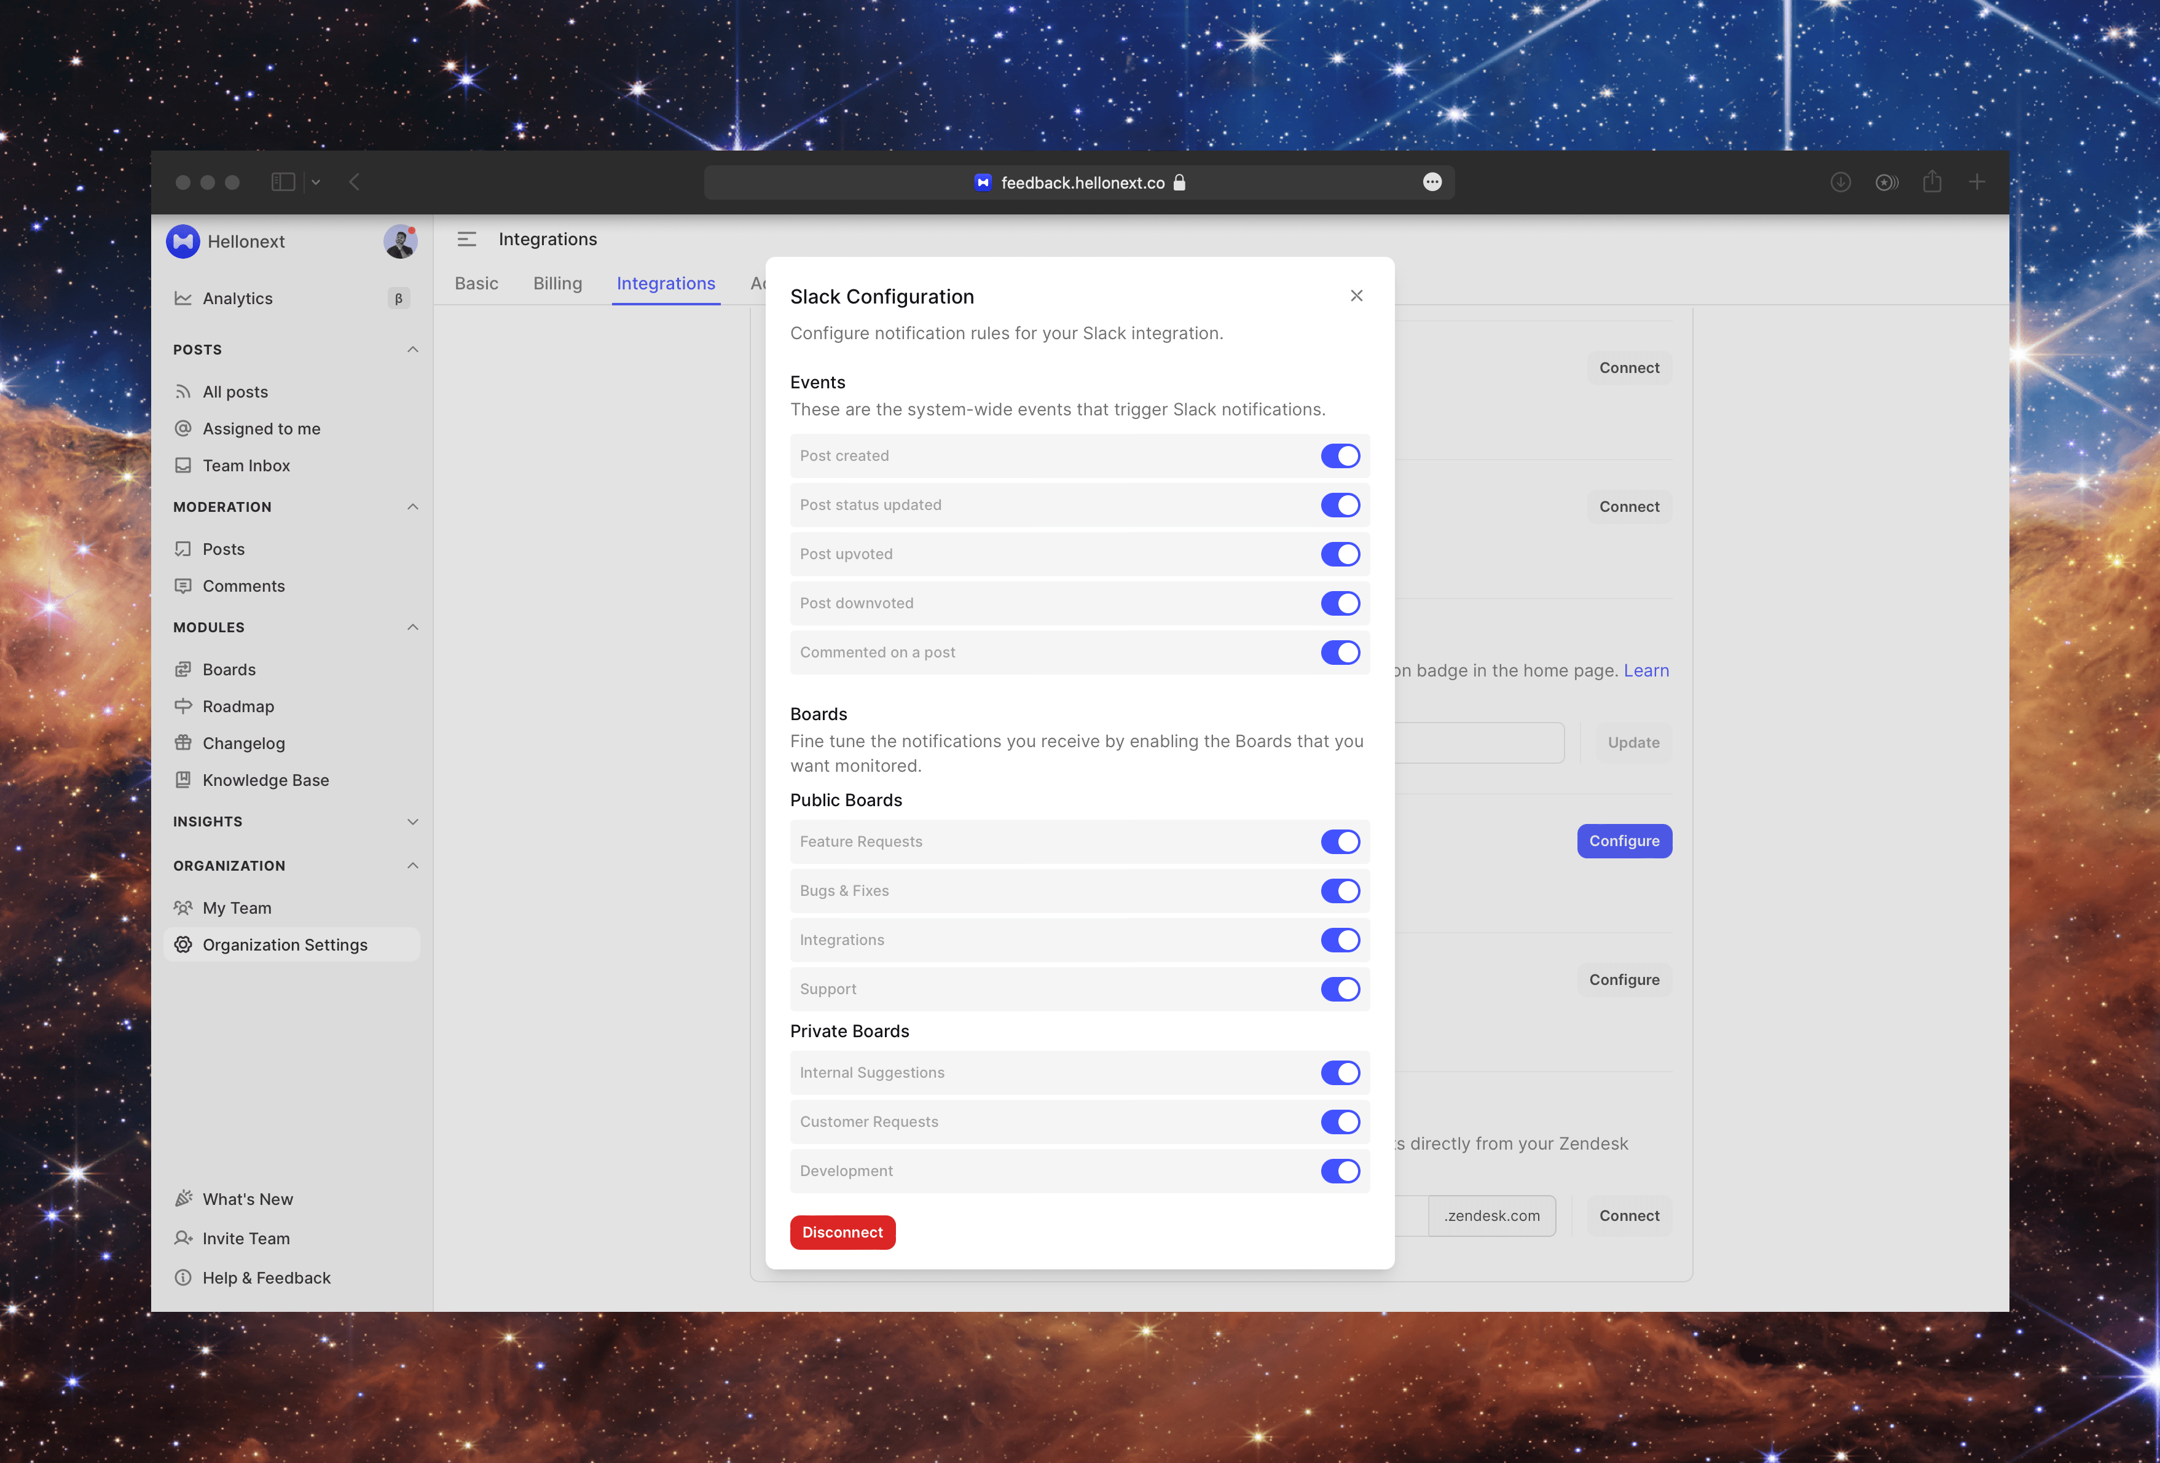Open the Roadmap module
The width and height of the screenshot is (2160, 1463).
pyautogui.click(x=238, y=705)
